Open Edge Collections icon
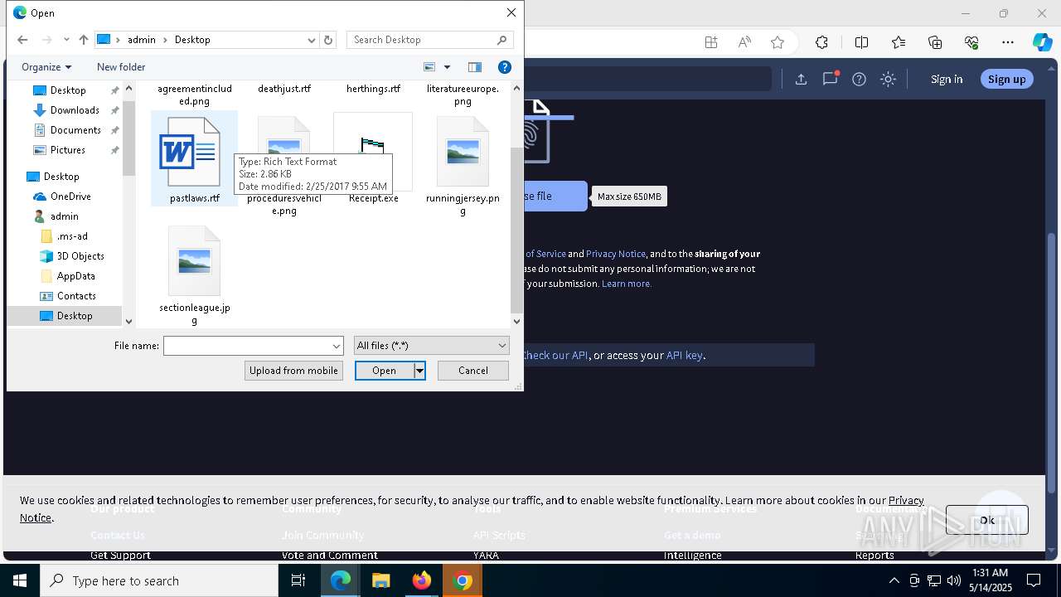 (935, 42)
